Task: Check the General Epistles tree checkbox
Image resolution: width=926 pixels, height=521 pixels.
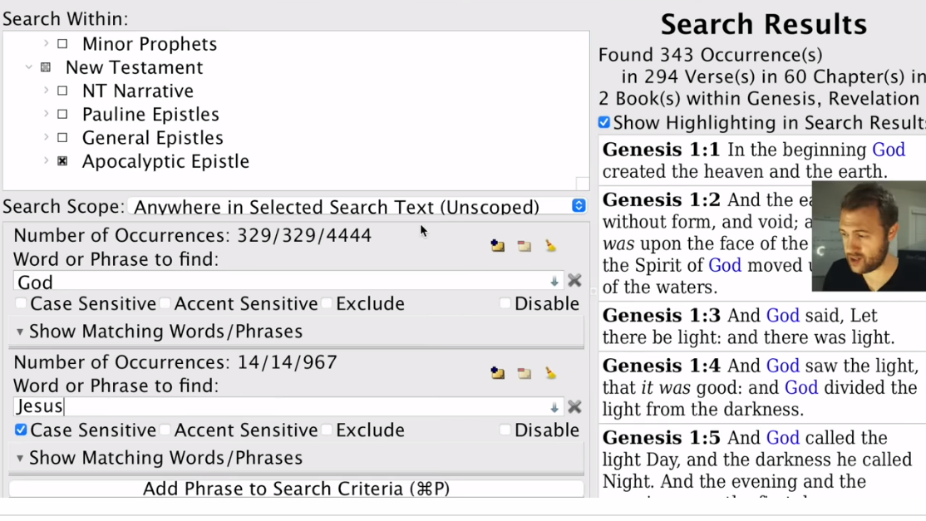Action: point(62,137)
